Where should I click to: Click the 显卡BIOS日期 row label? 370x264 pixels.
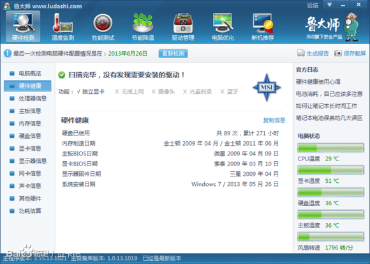pos(80,164)
